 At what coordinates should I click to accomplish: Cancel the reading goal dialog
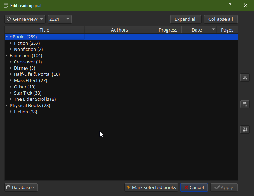(x=194, y=187)
